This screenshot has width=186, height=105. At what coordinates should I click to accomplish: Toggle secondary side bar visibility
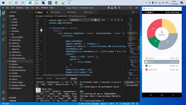tap(115, 8)
